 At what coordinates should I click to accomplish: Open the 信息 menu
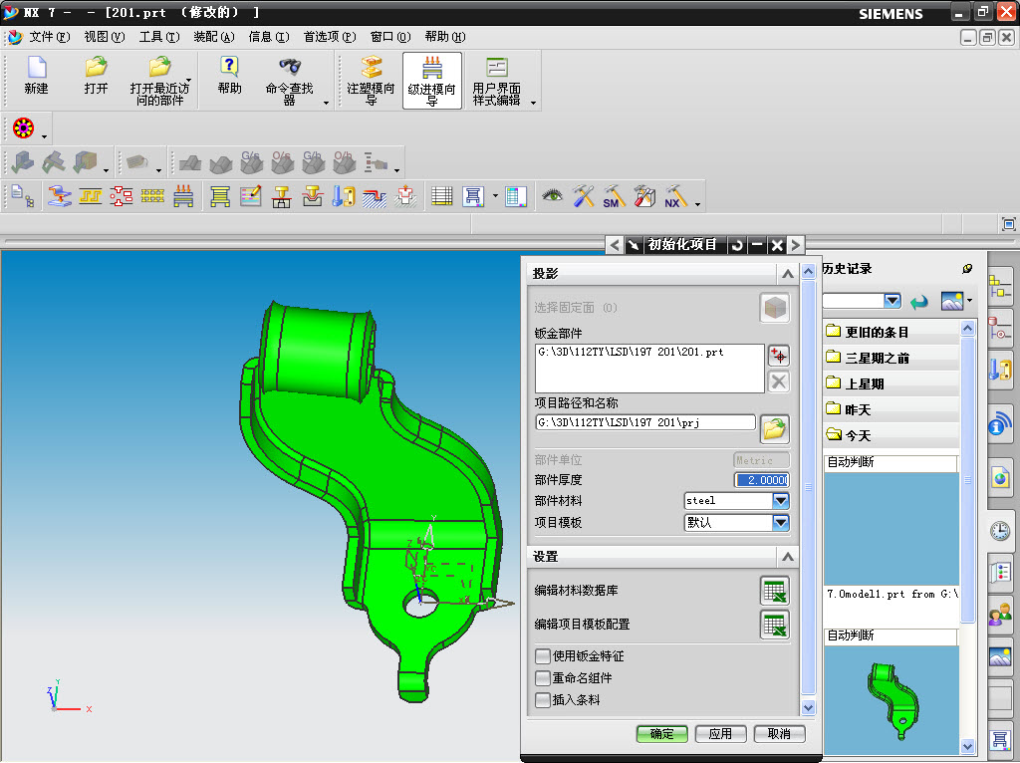[x=269, y=37]
